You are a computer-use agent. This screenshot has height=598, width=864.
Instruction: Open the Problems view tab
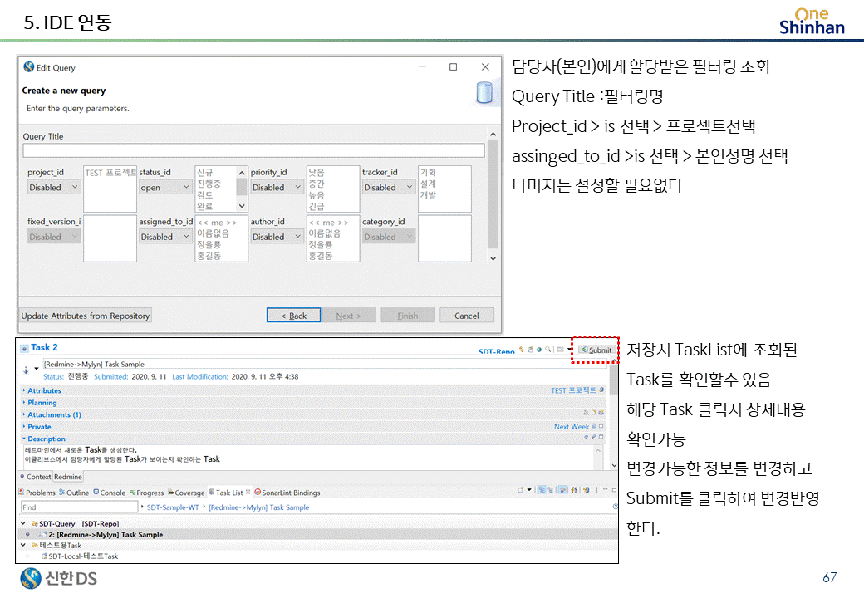37,493
